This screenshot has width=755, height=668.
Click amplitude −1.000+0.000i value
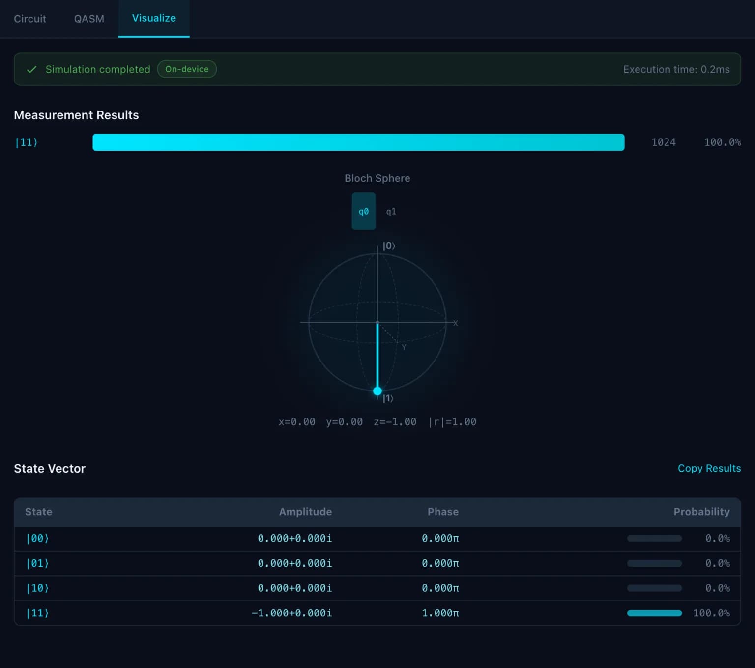pos(291,613)
